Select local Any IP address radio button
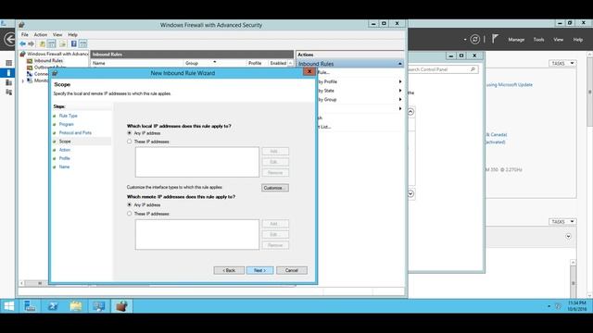The width and height of the screenshot is (593, 333). tap(130, 133)
